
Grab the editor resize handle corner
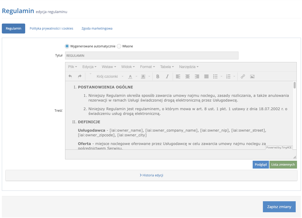pos(295,157)
